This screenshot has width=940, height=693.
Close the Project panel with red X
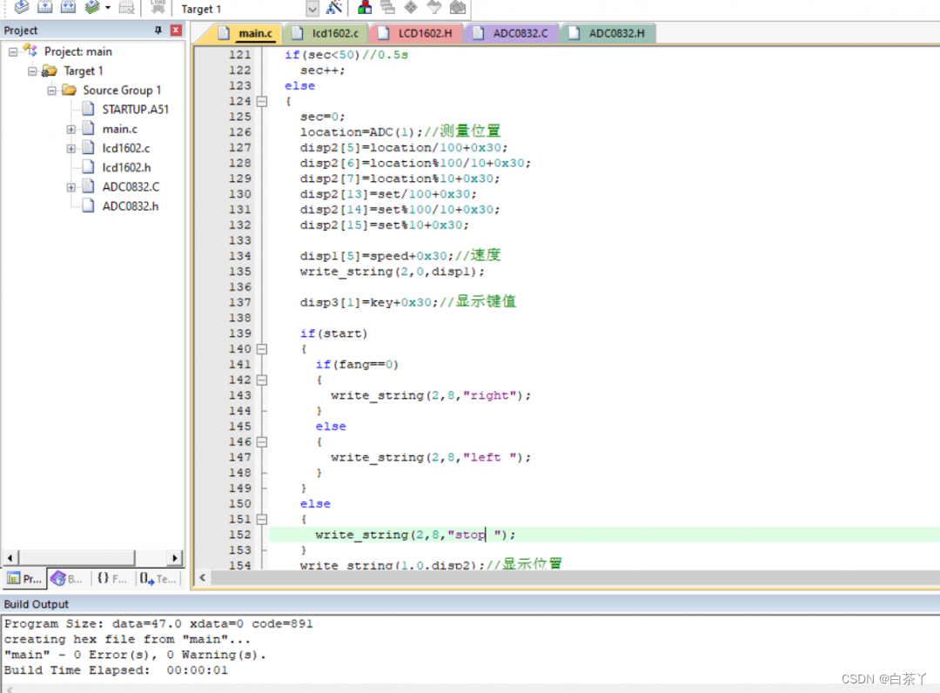pos(176,30)
